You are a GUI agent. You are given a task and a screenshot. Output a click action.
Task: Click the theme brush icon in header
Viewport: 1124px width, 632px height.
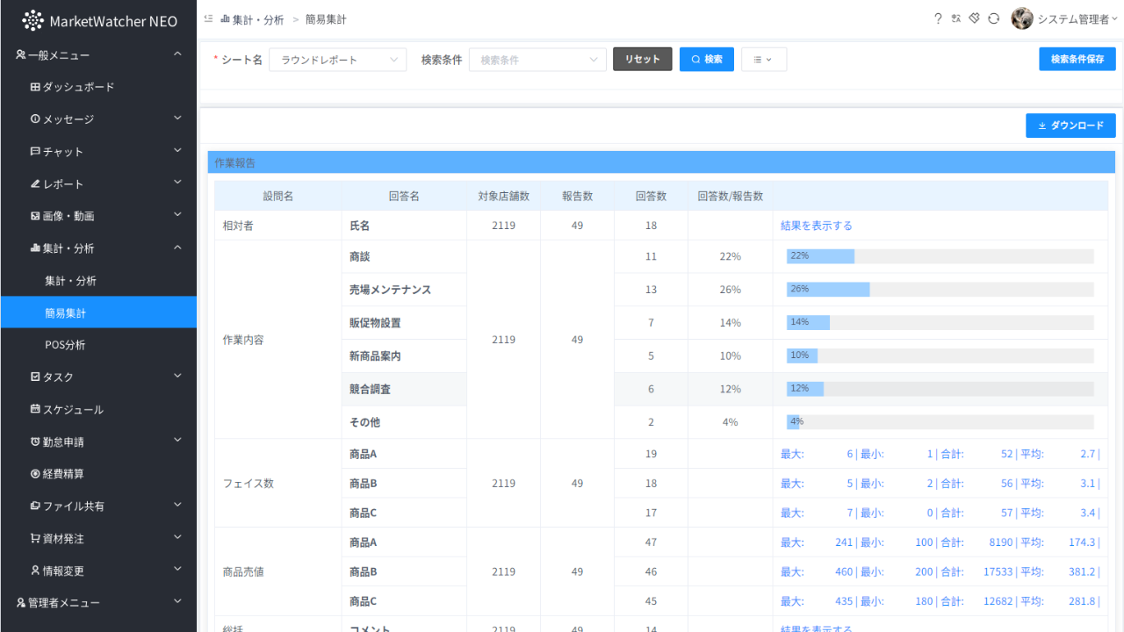(975, 18)
